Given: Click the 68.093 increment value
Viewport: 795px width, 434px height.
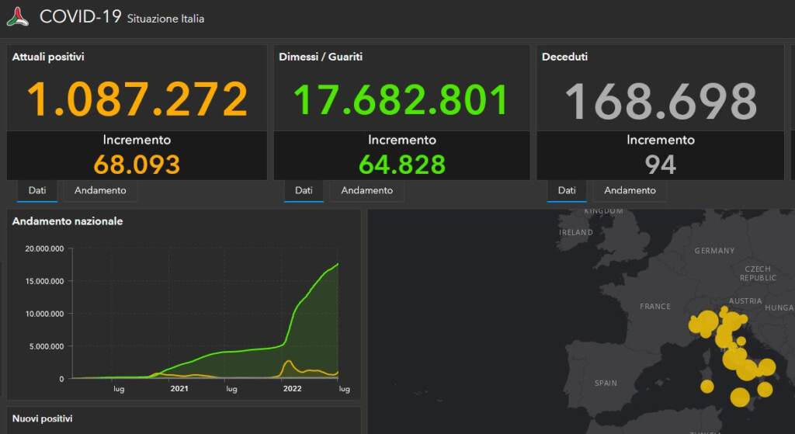Looking at the screenshot, I should pos(137,164).
